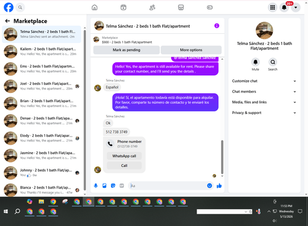Image resolution: width=308 pixels, height=226 pixels.
Task: Click Mark as pending button
Action: [x=126, y=50]
